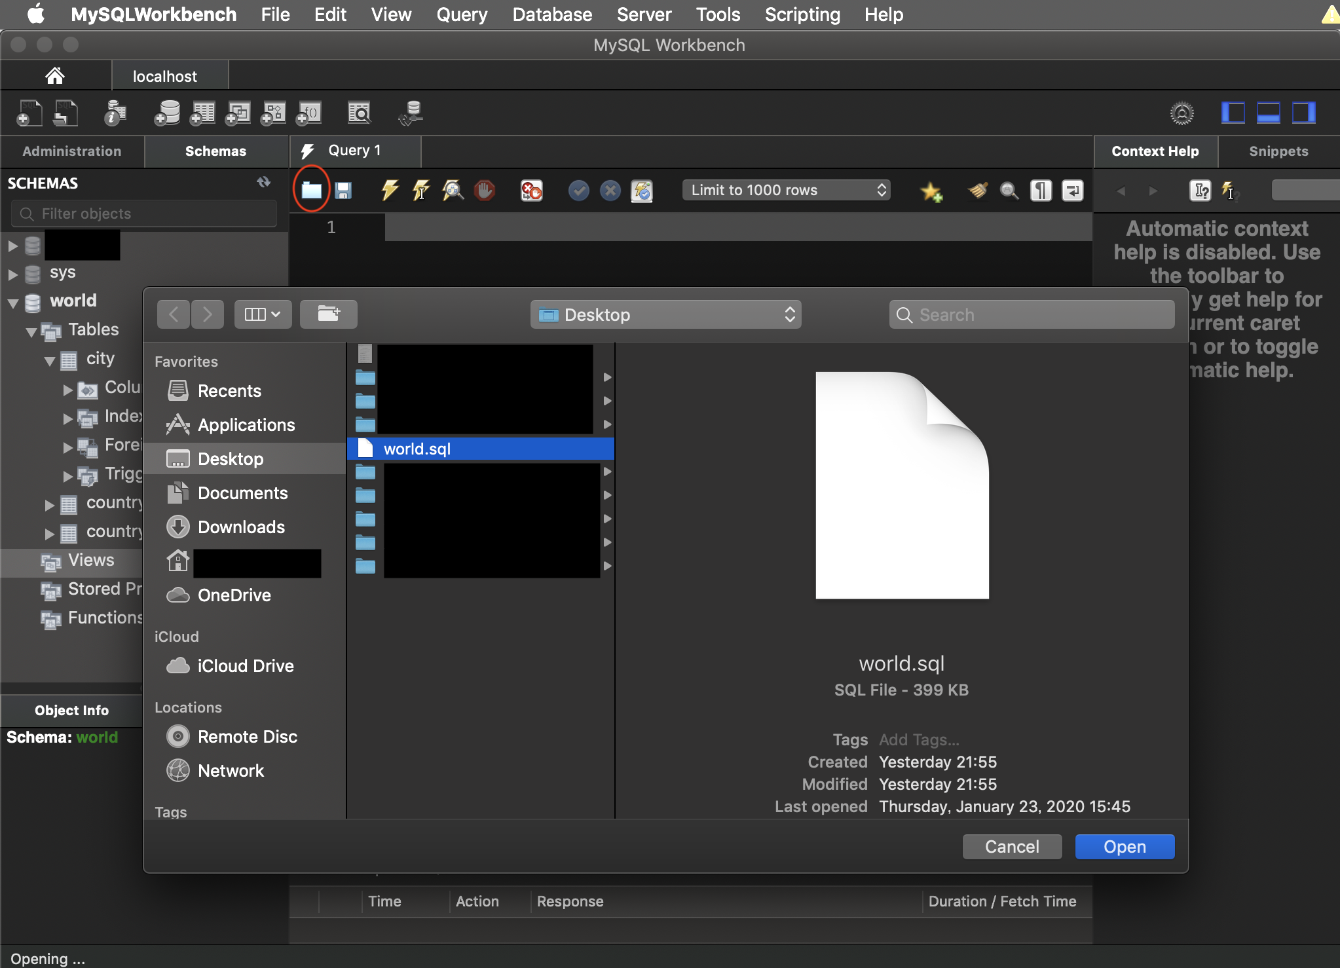Click the commit transaction checkmark icon

click(x=578, y=191)
